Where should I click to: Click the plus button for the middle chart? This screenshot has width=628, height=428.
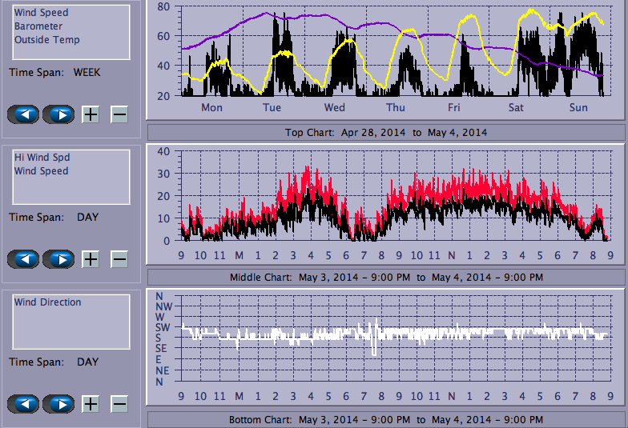pyautogui.click(x=91, y=259)
